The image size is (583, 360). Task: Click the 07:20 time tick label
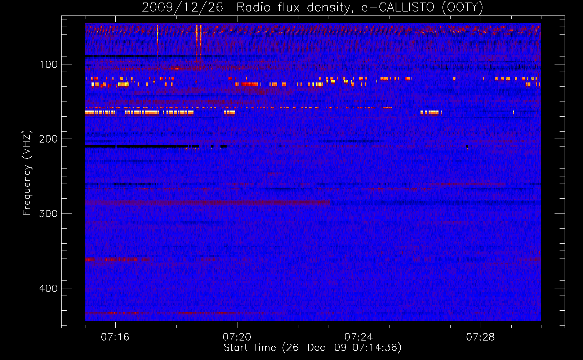pyautogui.click(x=237, y=337)
